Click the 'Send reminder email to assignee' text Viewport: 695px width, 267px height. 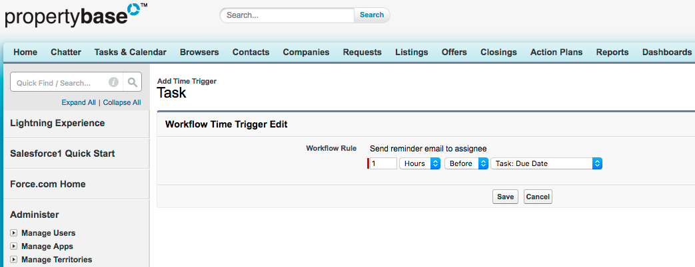(428, 149)
